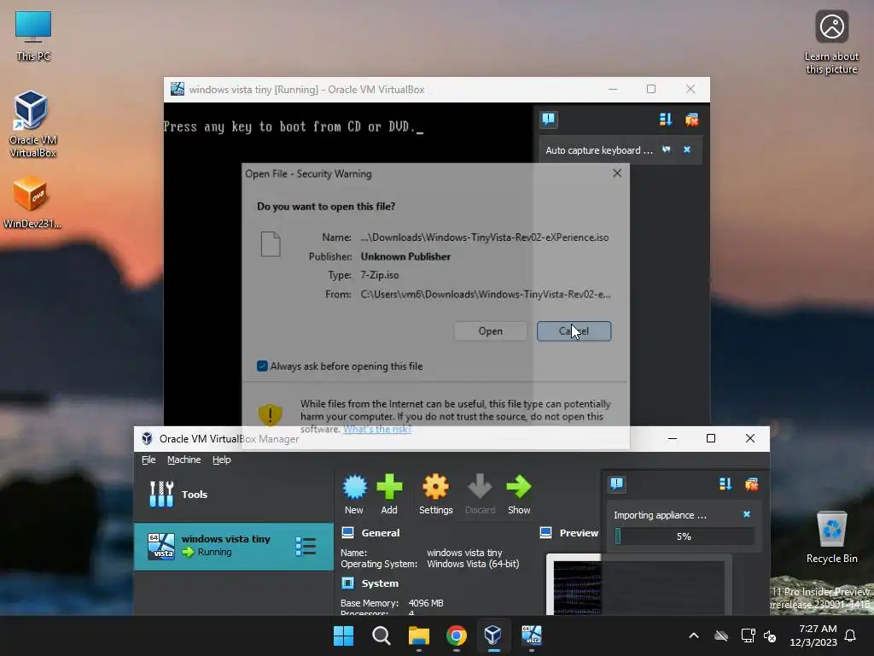Click the '4096 MB' base memory value
The height and width of the screenshot is (656, 874).
426,603
